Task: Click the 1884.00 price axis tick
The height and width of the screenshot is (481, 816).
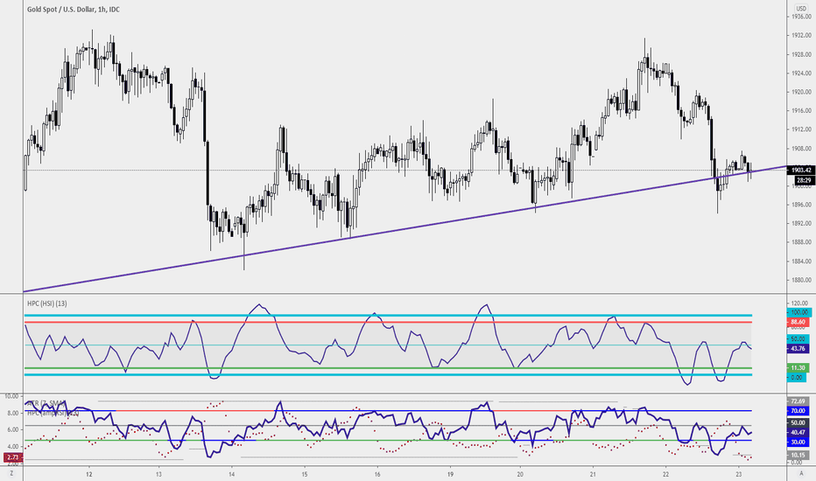Action: (x=802, y=261)
